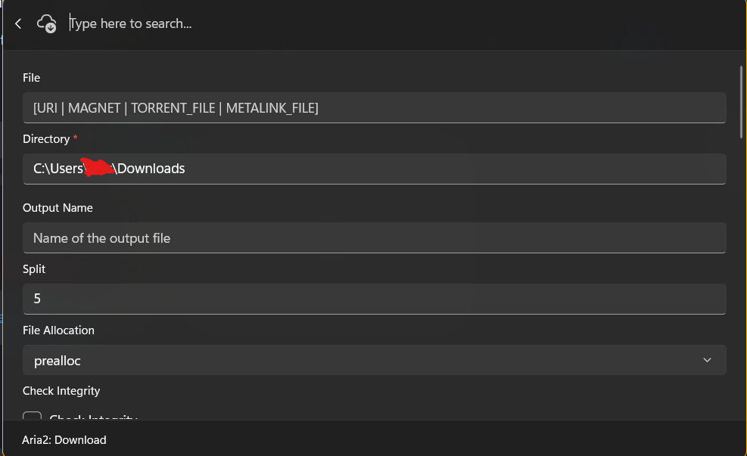Click the File URI/MAGNET input field

pos(374,108)
